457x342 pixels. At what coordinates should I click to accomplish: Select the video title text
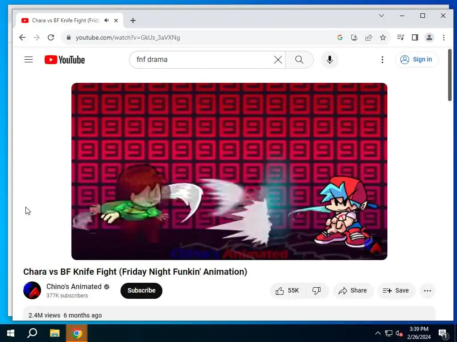[x=135, y=272]
